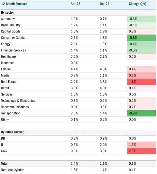Select the Telecommunications row label
Viewport: 157px width, 174px height.
(x=15, y=107)
